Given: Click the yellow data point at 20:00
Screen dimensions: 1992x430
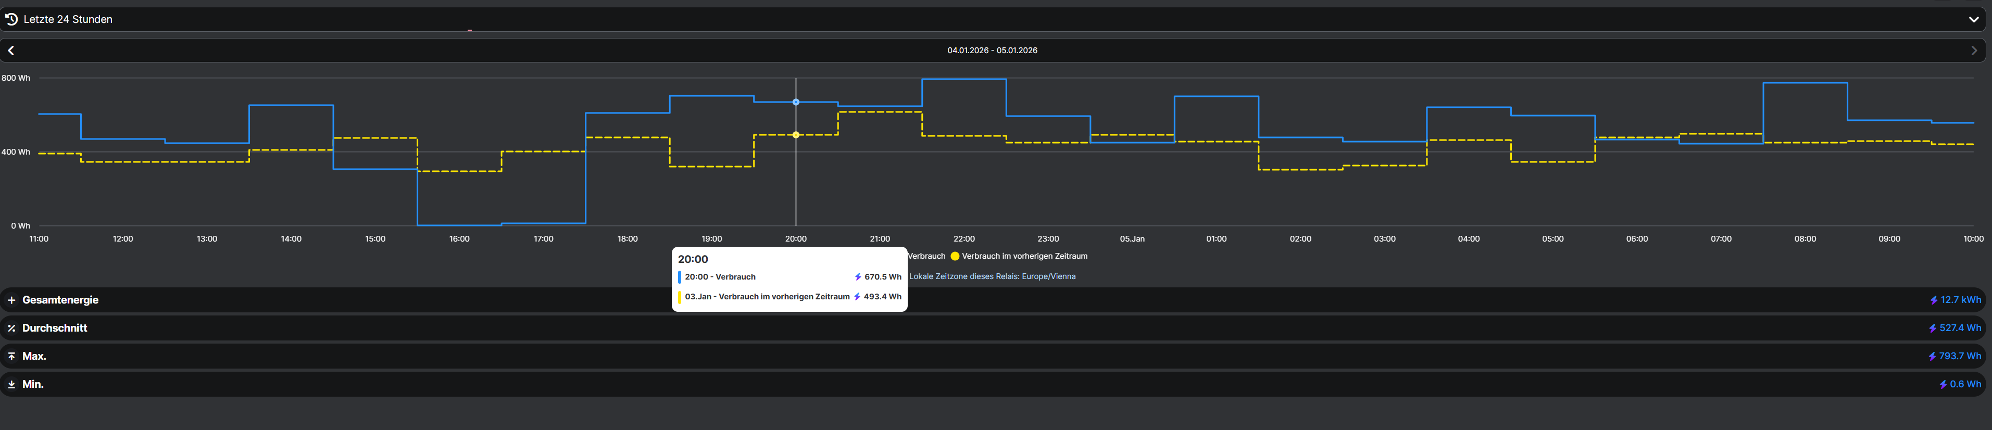Looking at the screenshot, I should [796, 134].
